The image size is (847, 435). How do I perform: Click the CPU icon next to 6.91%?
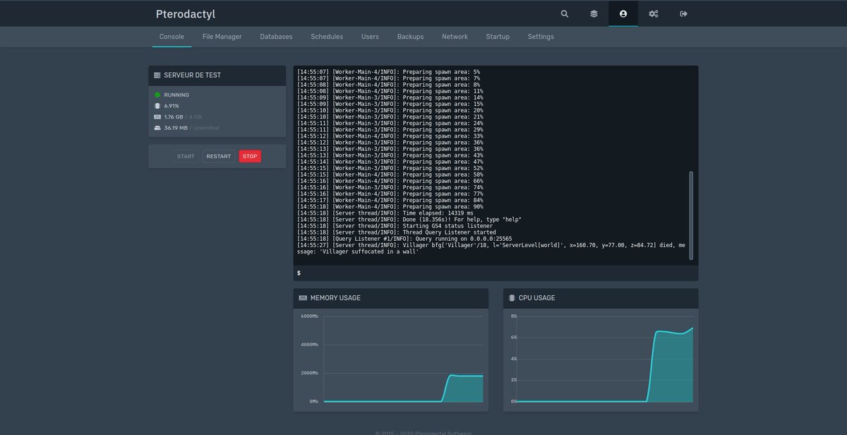tap(156, 105)
